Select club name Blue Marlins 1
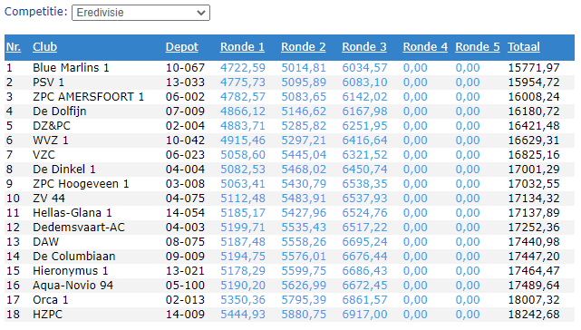The width and height of the screenshot is (581, 330). click(x=71, y=68)
